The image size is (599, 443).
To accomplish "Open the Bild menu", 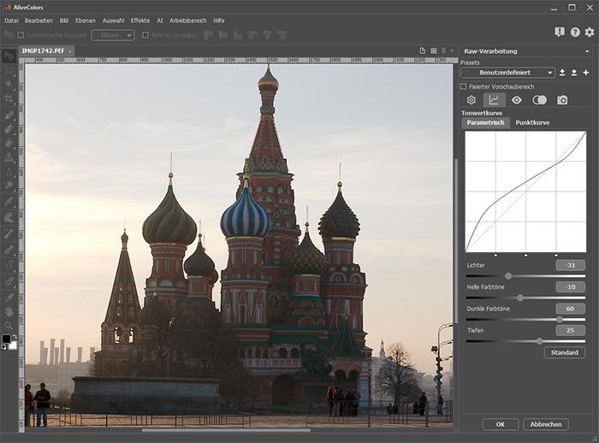I will [64, 21].
